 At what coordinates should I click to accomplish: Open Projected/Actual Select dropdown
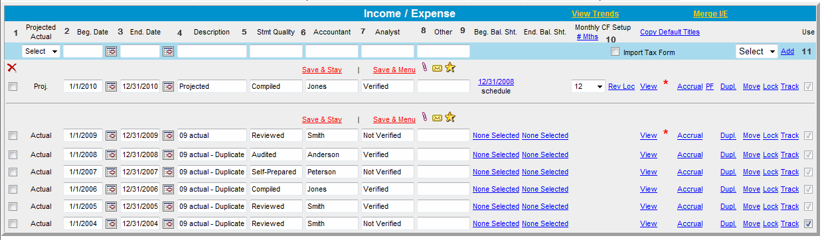point(41,51)
